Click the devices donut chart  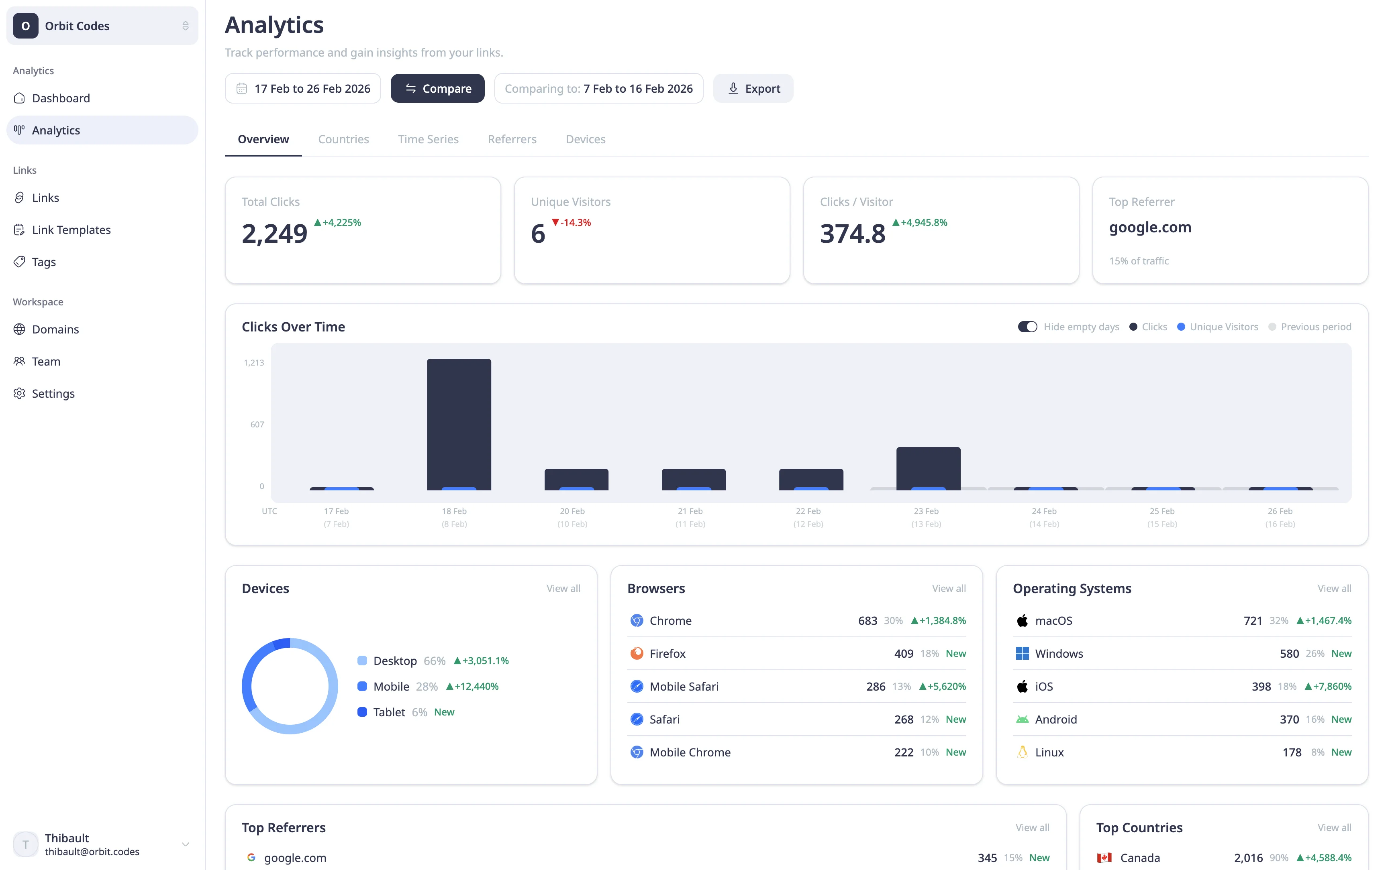290,686
